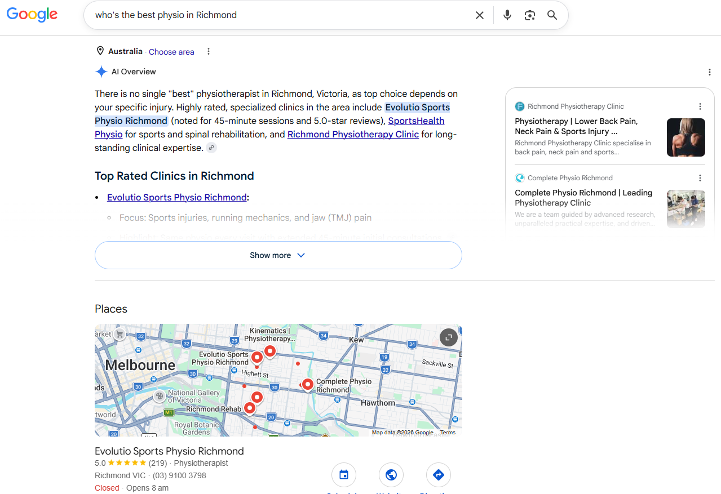Click the Melbourne label on map

(140, 365)
